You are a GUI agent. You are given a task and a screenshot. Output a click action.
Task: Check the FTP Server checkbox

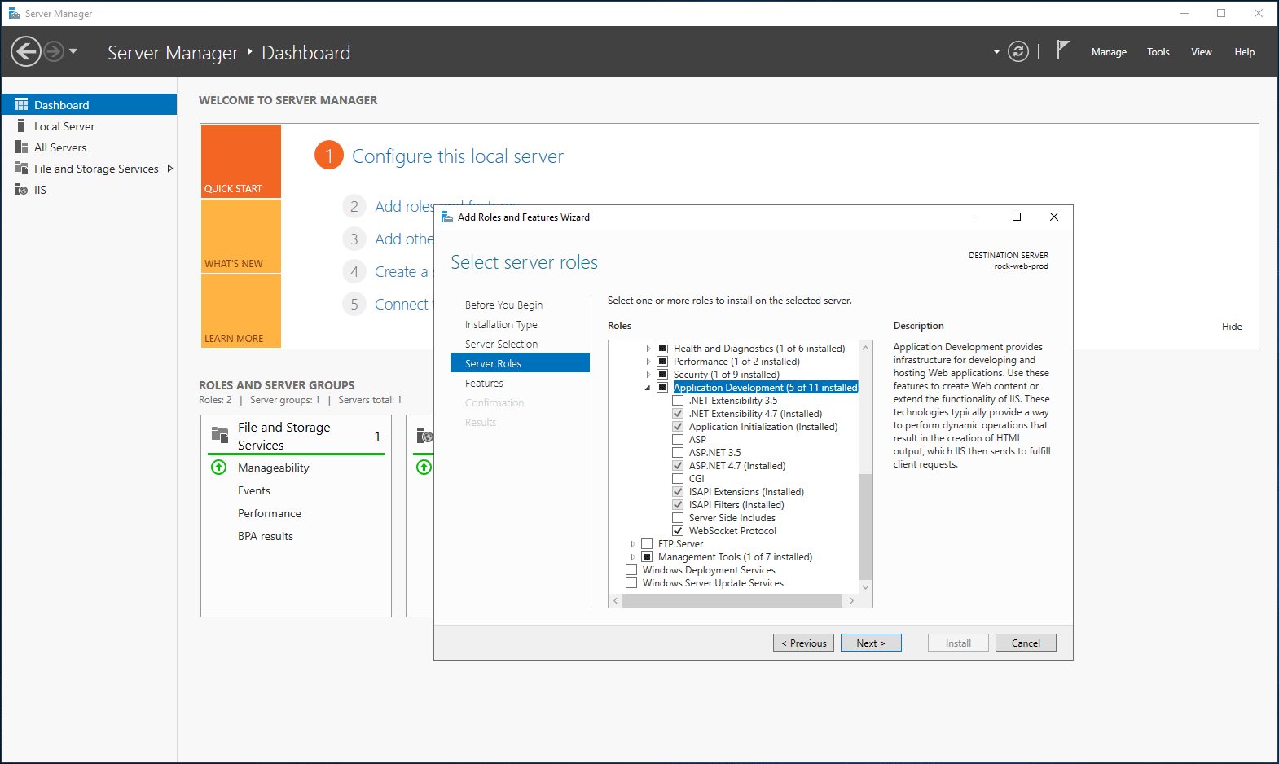[x=647, y=544]
